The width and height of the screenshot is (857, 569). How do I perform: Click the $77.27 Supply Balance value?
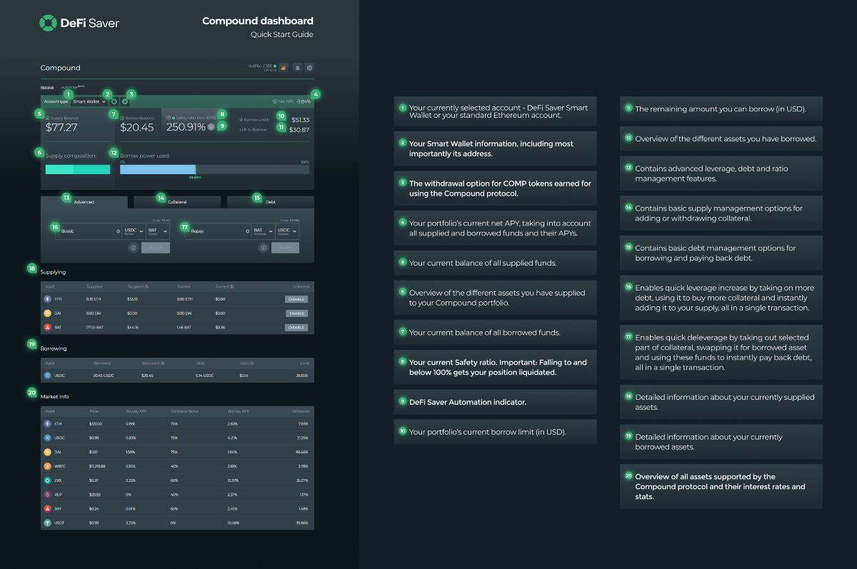tap(61, 128)
